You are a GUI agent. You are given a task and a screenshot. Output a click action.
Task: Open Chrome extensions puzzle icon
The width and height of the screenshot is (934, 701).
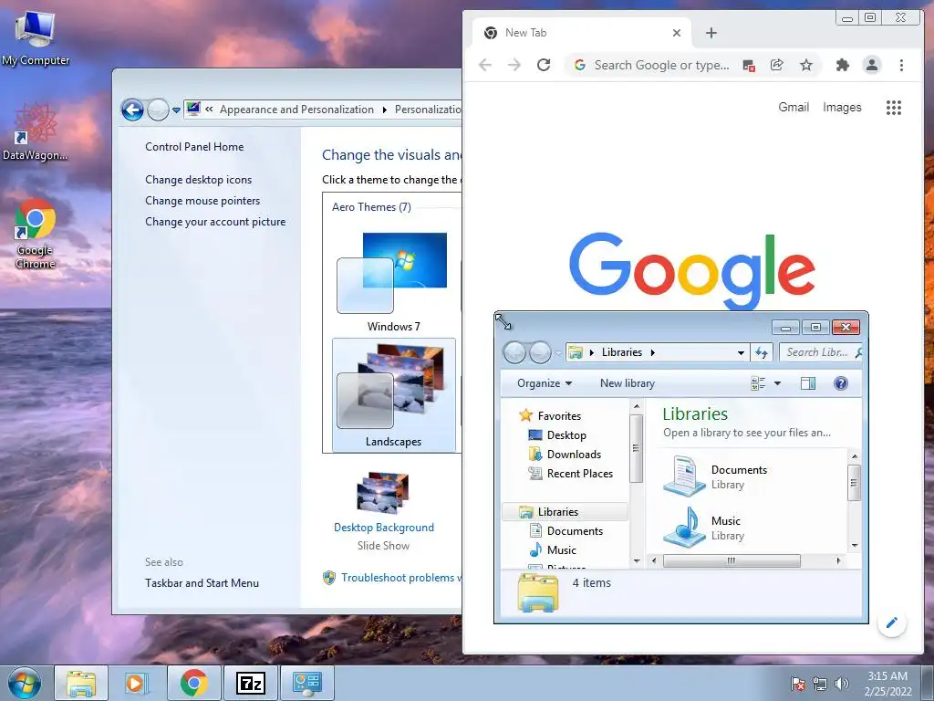[x=842, y=65]
